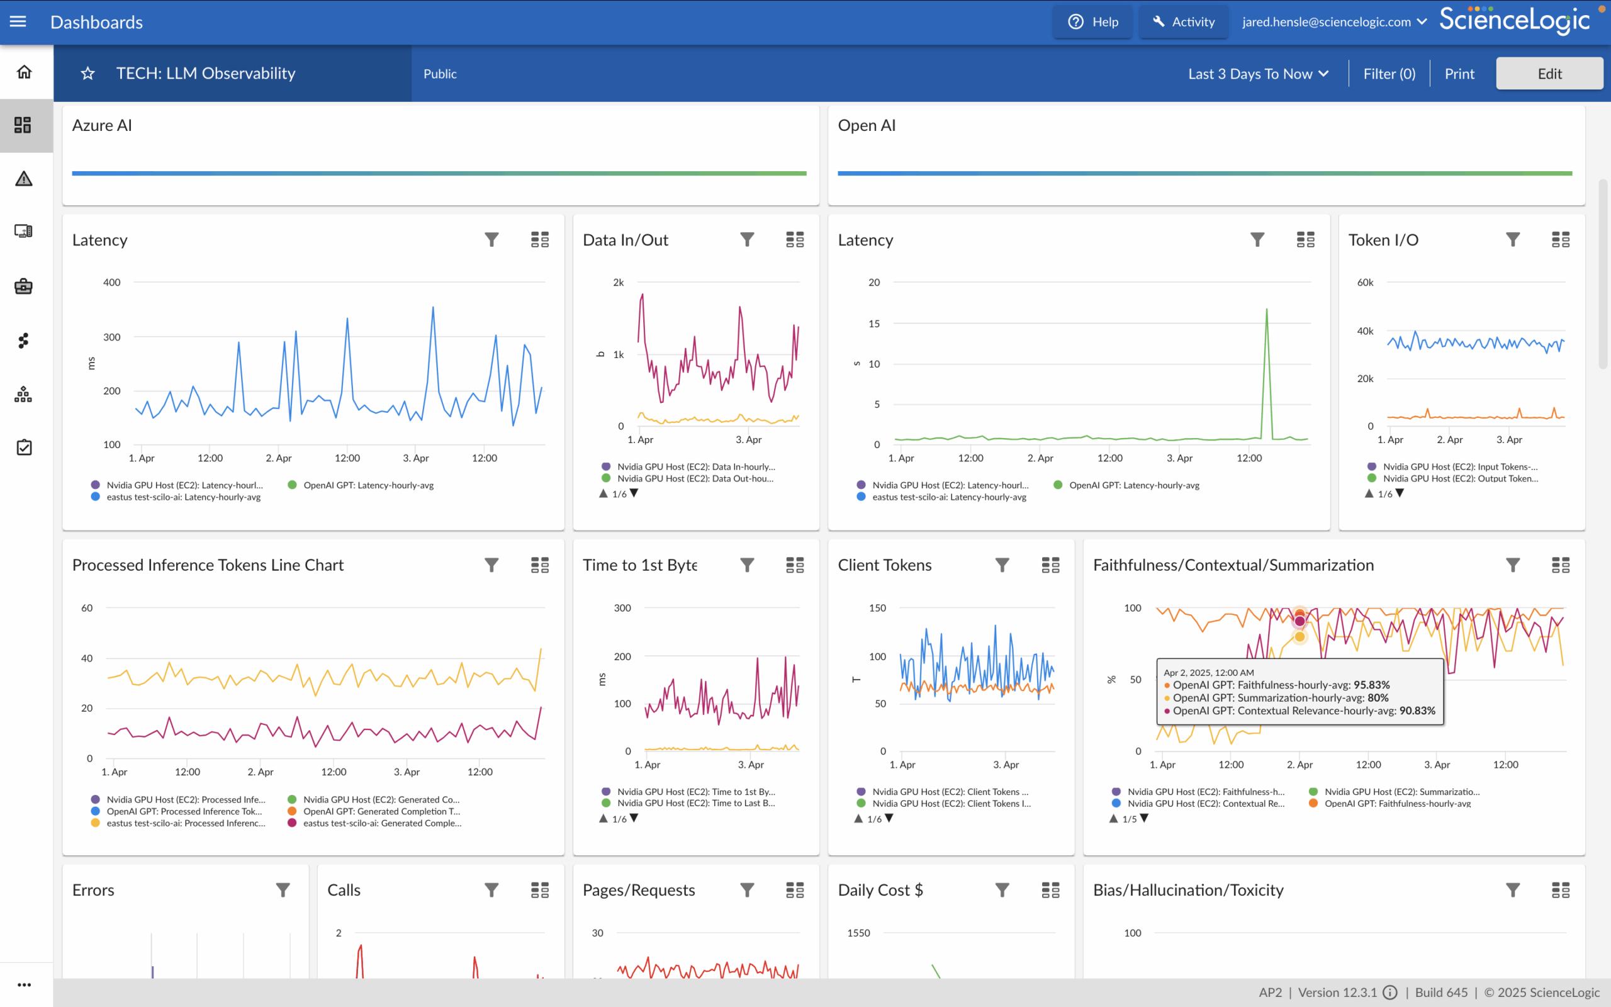
Task: Toggle eastus Generated Completion legend series
Action: pos(381,823)
